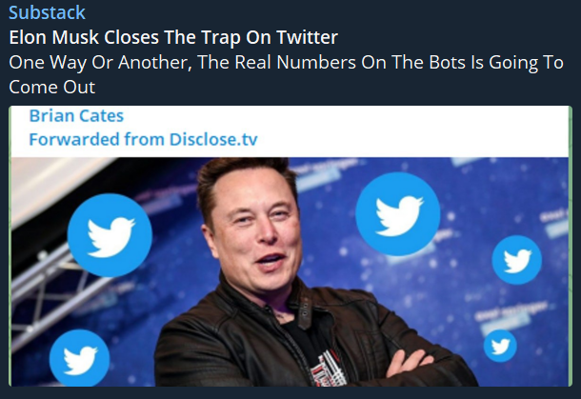Click the Twitter bird icon beside Musk's head
The height and width of the screenshot is (399, 581).
tap(397, 214)
